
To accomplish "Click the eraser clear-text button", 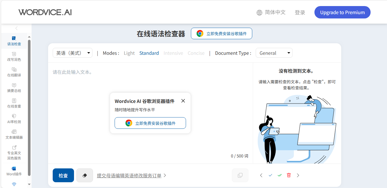I will [x=85, y=175].
